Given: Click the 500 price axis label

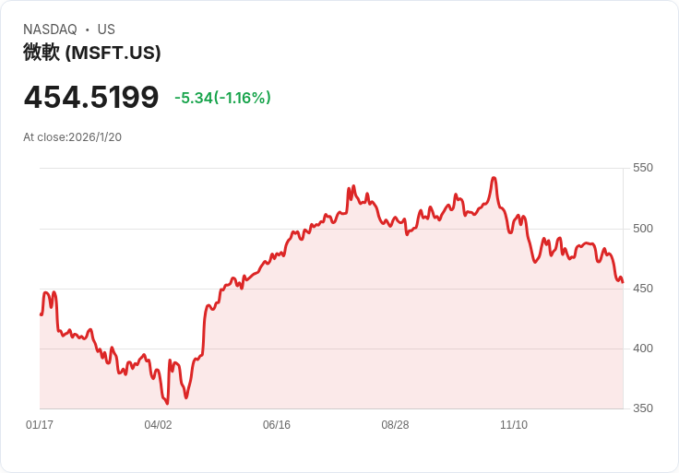Looking at the screenshot, I should coord(643,228).
